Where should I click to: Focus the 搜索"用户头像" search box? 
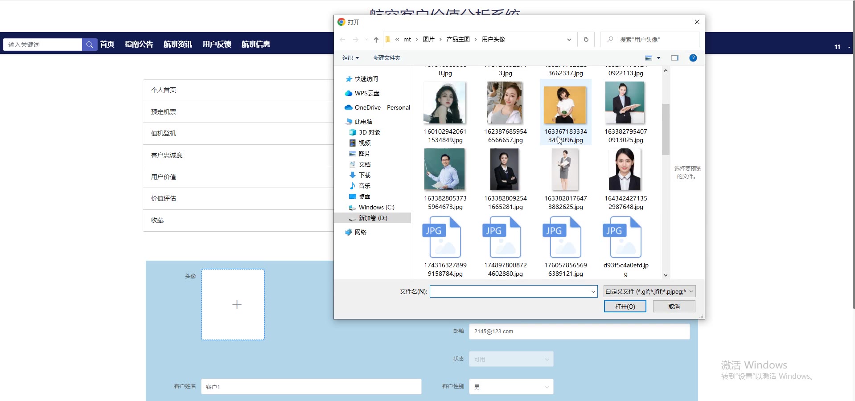click(649, 40)
